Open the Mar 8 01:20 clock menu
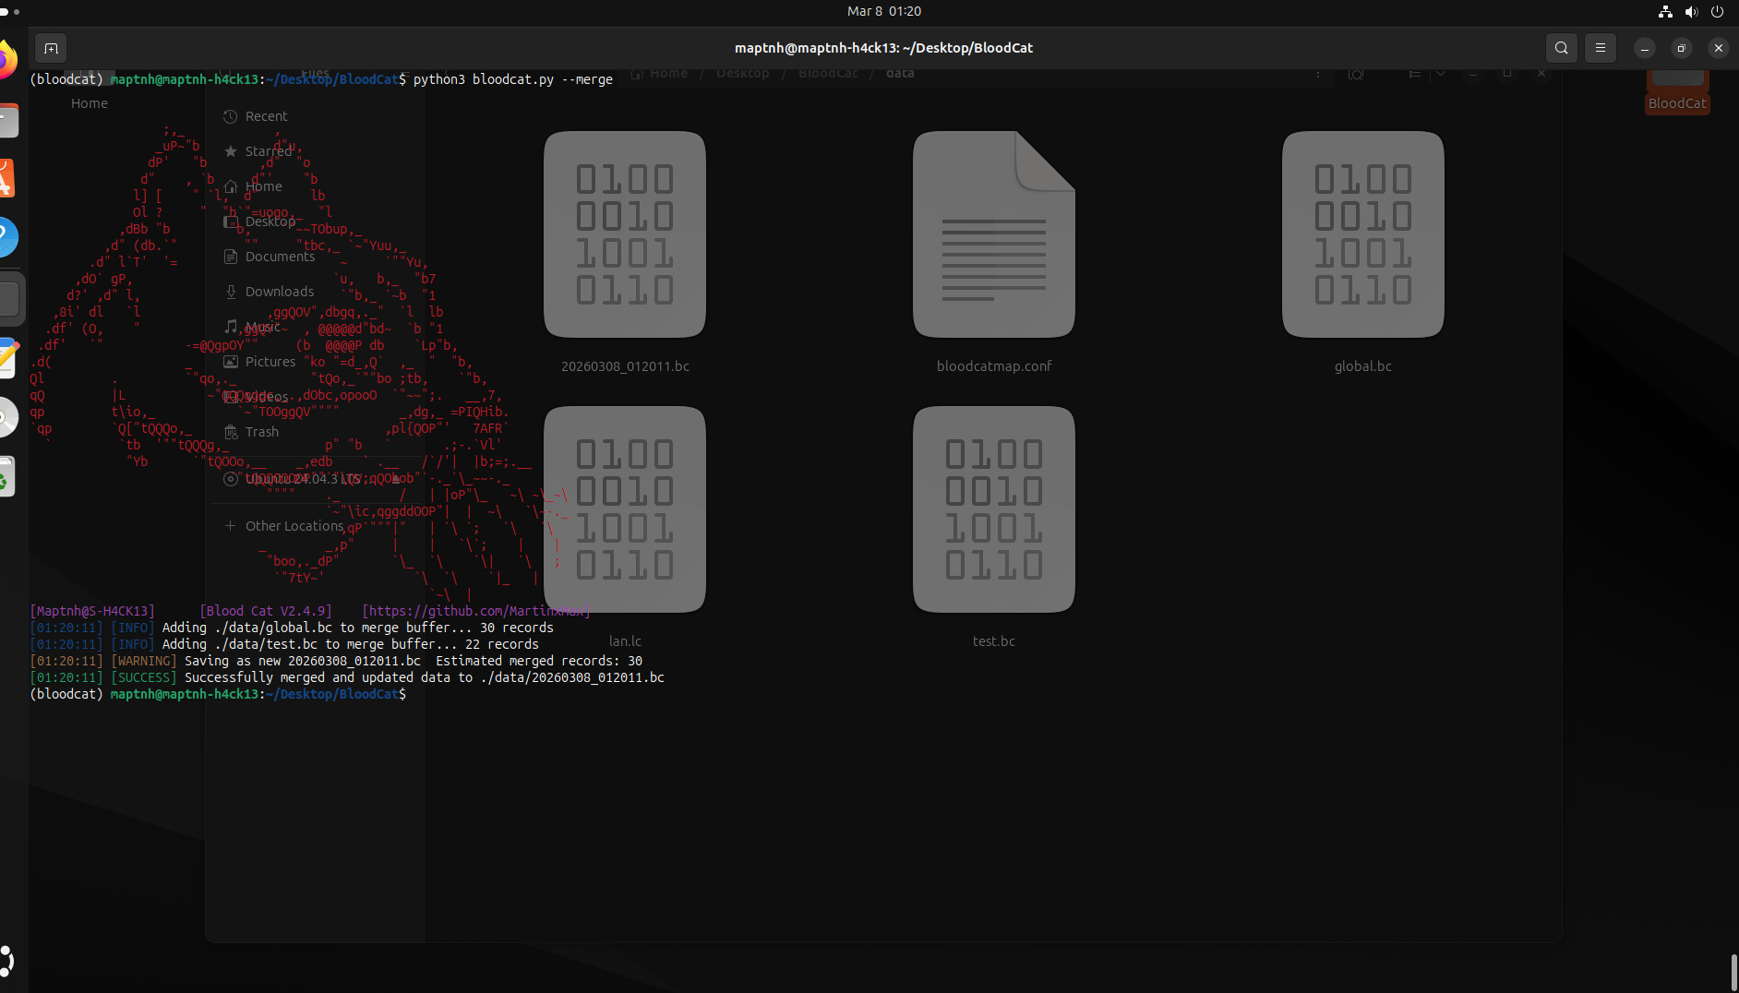Image resolution: width=1739 pixels, height=993 pixels. (883, 11)
